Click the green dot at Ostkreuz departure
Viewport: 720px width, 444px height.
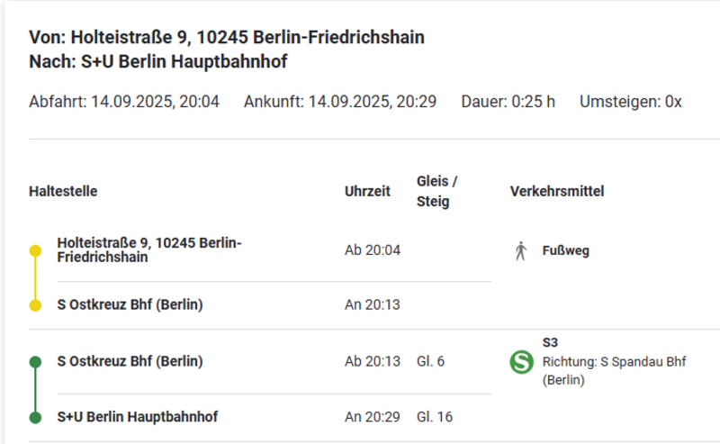pos(35,362)
